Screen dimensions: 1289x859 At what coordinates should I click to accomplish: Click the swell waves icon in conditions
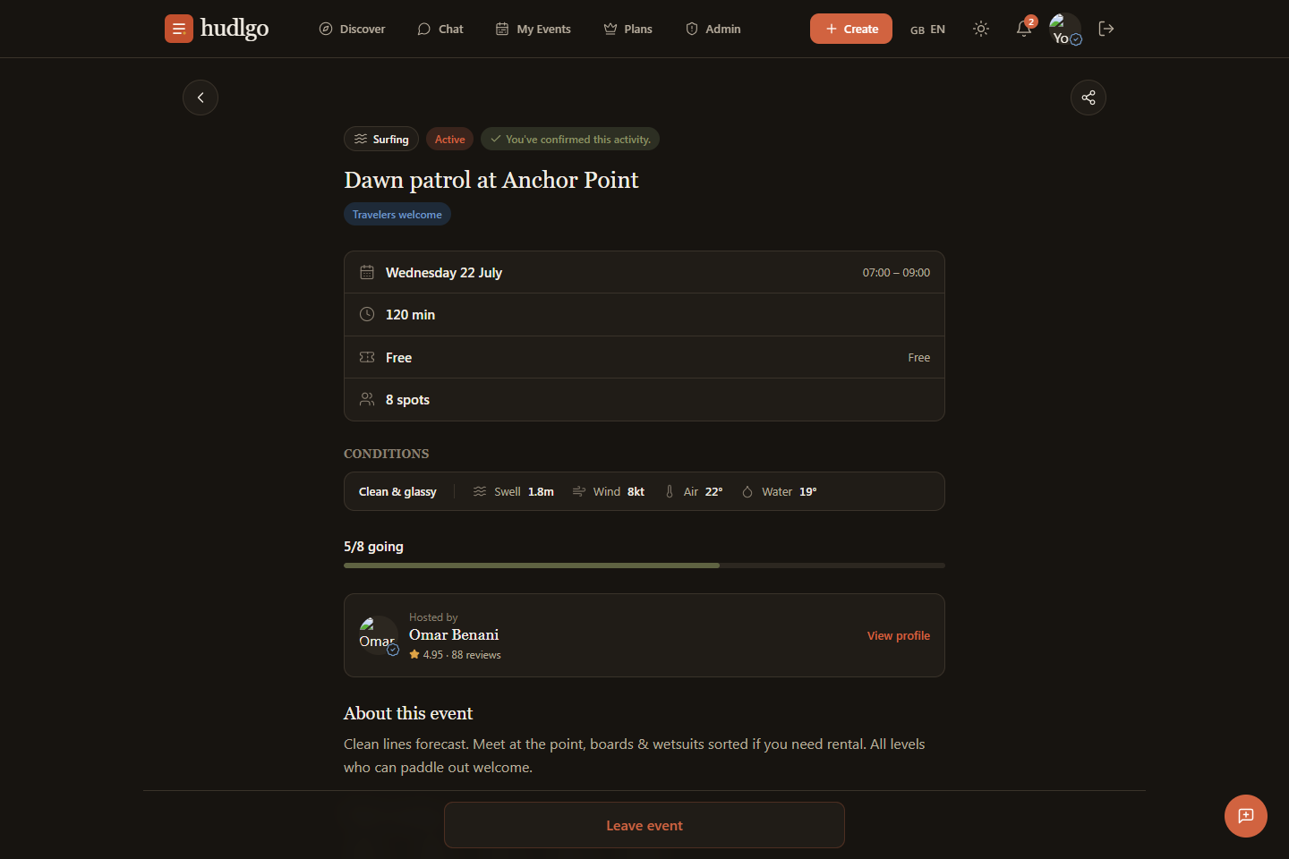pyautogui.click(x=480, y=491)
